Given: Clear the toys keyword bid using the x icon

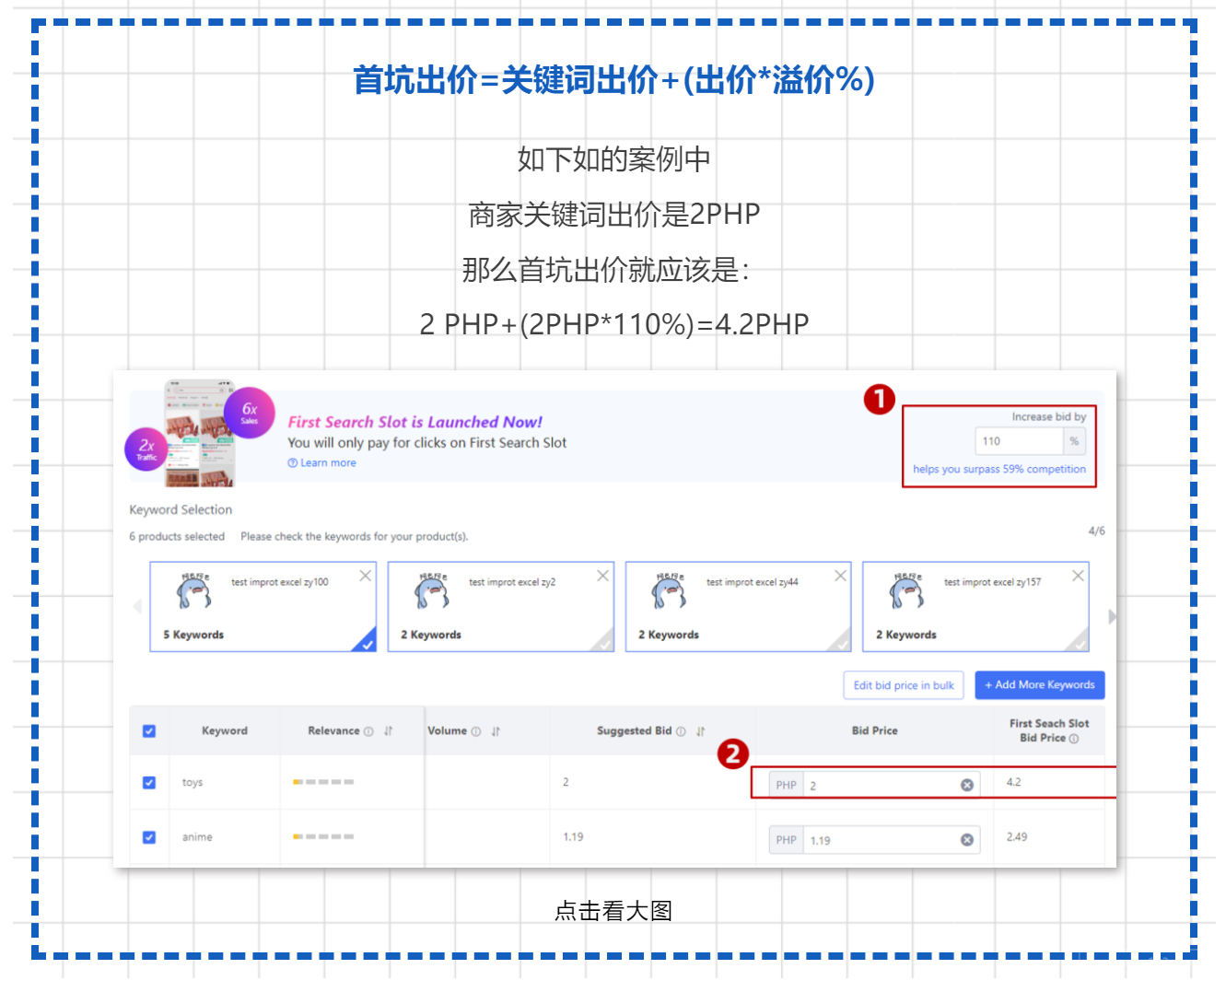Looking at the screenshot, I should [x=967, y=784].
